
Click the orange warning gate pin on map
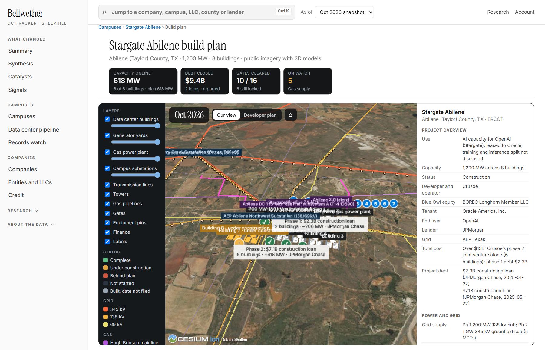(239, 242)
